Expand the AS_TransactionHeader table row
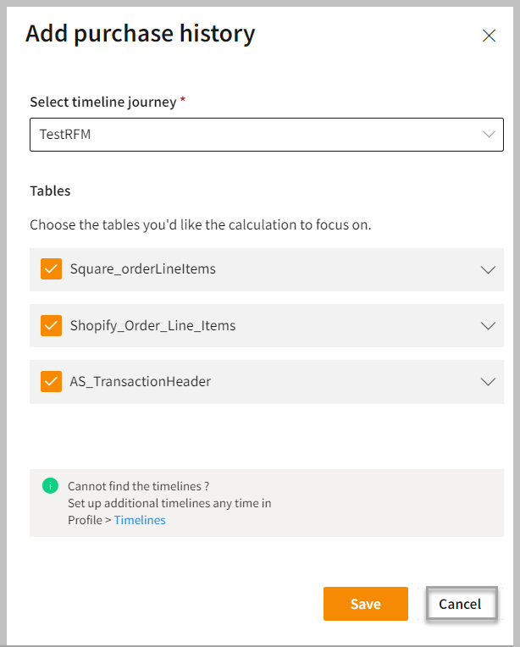520x647 pixels. tap(488, 381)
